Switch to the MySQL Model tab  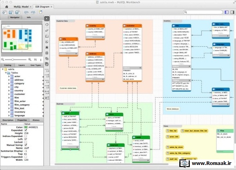pyautogui.click(x=21, y=7)
